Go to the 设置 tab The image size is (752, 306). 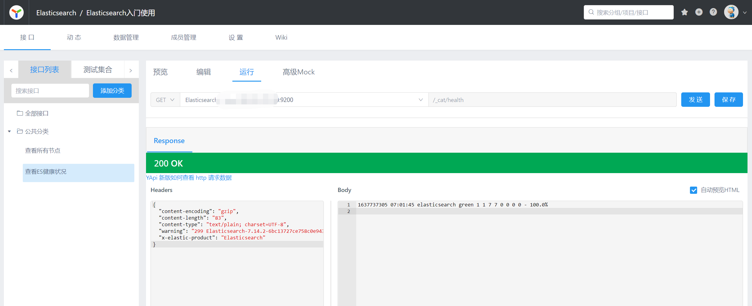(x=236, y=37)
